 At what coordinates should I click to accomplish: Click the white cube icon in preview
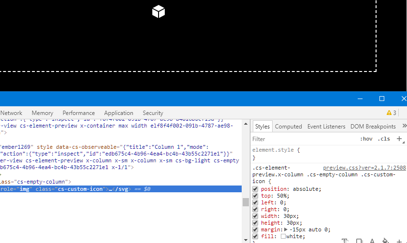tap(159, 12)
